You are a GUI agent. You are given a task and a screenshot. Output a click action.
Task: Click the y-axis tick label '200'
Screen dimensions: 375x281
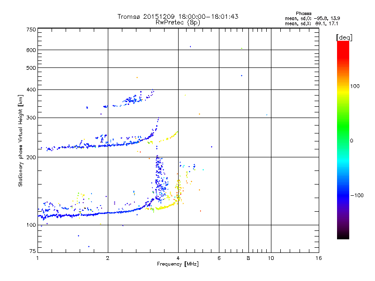coord(31,157)
